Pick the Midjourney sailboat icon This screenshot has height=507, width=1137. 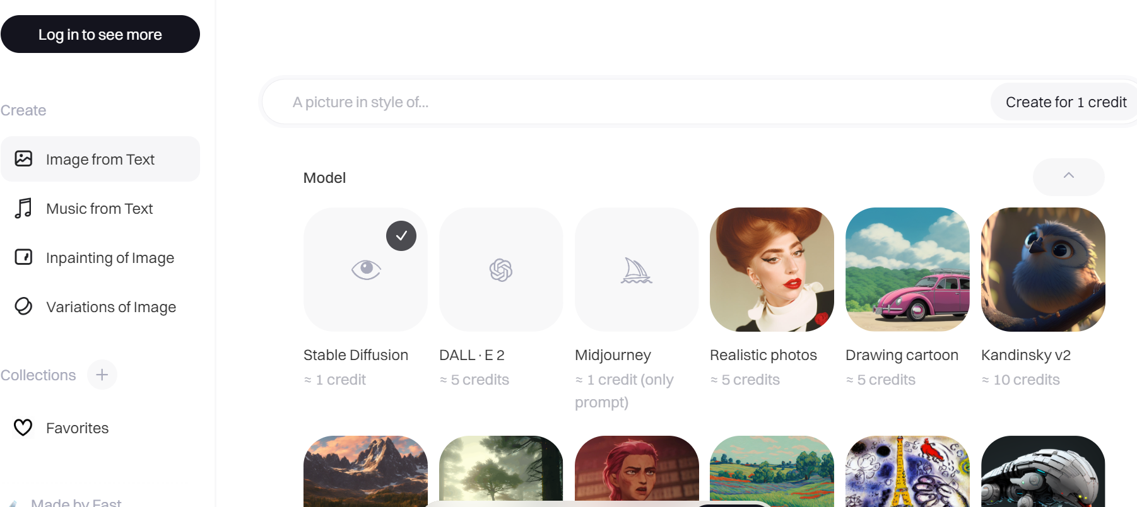tap(636, 271)
